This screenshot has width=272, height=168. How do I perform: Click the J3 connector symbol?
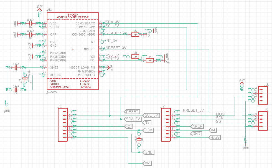click(263, 95)
